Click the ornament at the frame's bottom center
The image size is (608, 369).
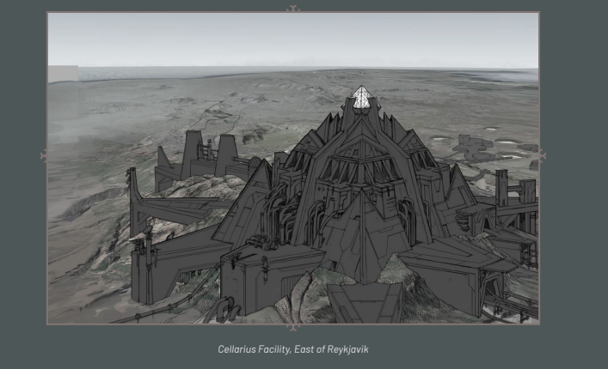click(x=293, y=326)
